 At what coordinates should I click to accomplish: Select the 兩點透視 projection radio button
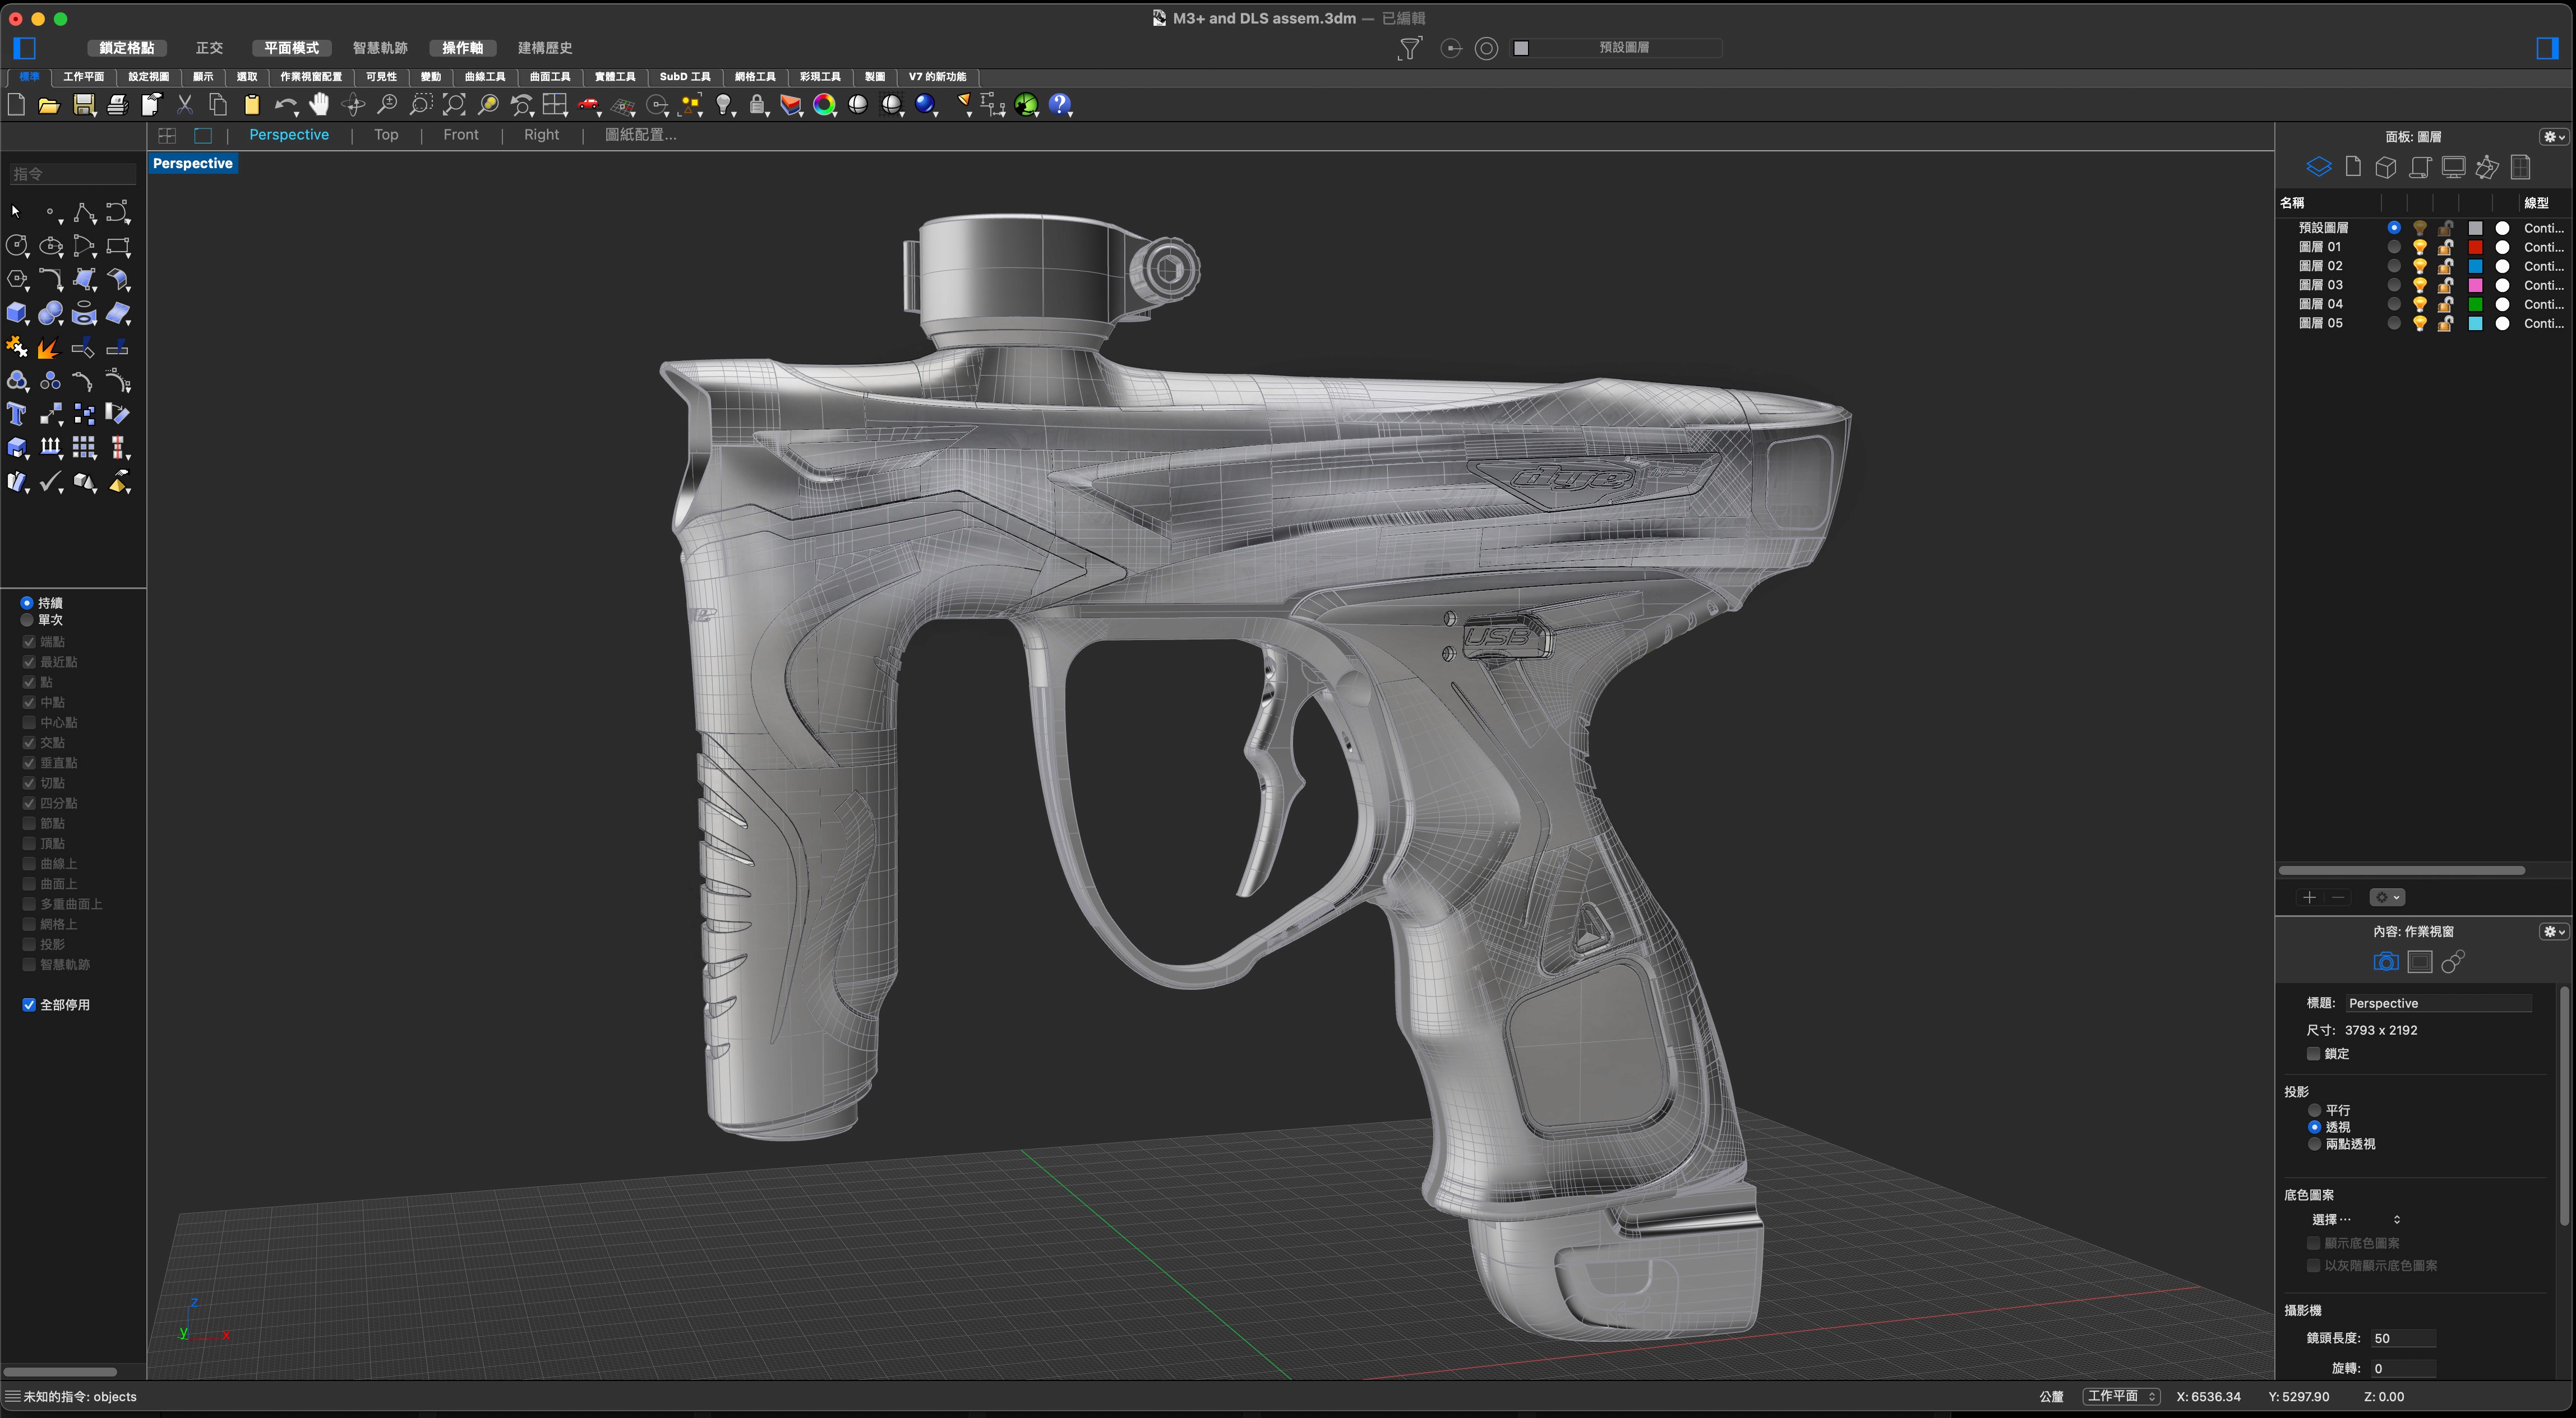coord(2314,1144)
